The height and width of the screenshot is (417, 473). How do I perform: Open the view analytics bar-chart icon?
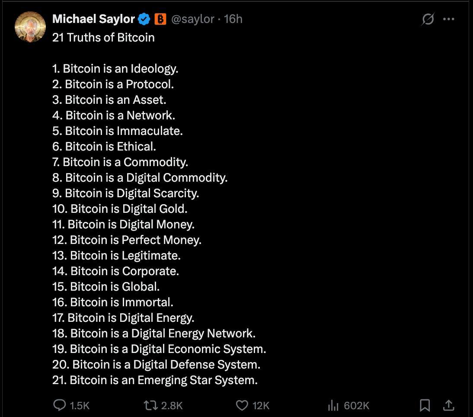tap(333, 405)
